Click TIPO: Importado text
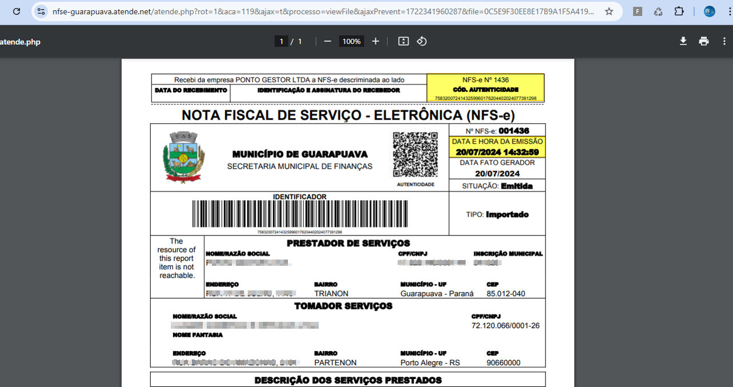The image size is (733, 387). (497, 214)
